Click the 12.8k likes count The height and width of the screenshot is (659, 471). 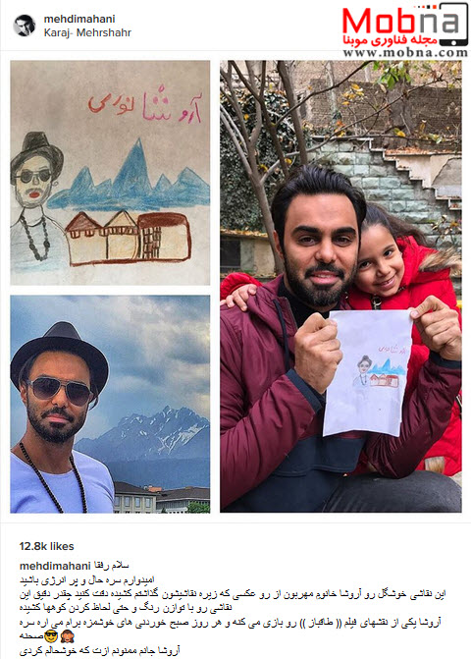click(x=46, y=546)
